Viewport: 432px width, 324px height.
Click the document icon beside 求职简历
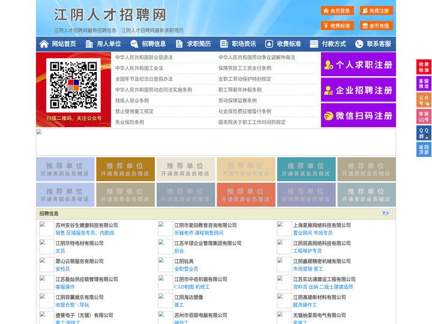click(179, 44)
